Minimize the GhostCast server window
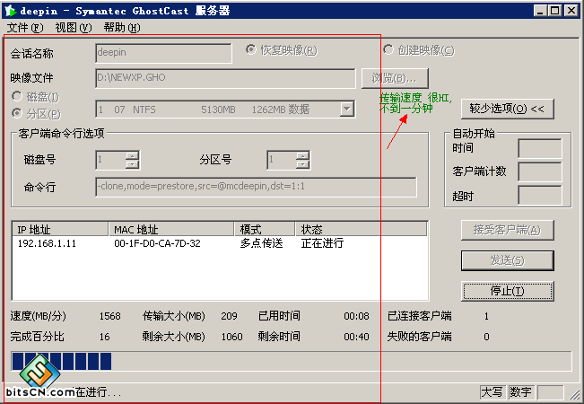The width and height of the screenshot is (584, 404). tap(540, 11)
